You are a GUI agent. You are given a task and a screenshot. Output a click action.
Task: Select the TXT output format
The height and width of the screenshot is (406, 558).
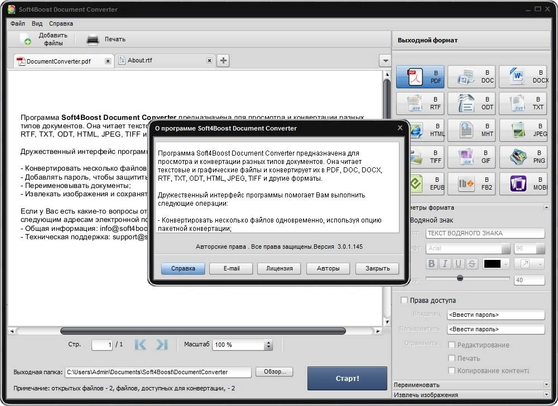524,103
